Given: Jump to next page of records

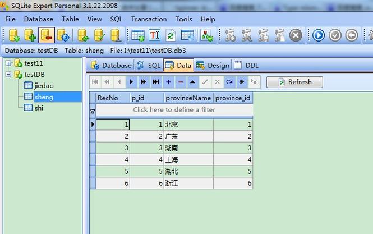Looking at the screenshot, I should point(144,82).
